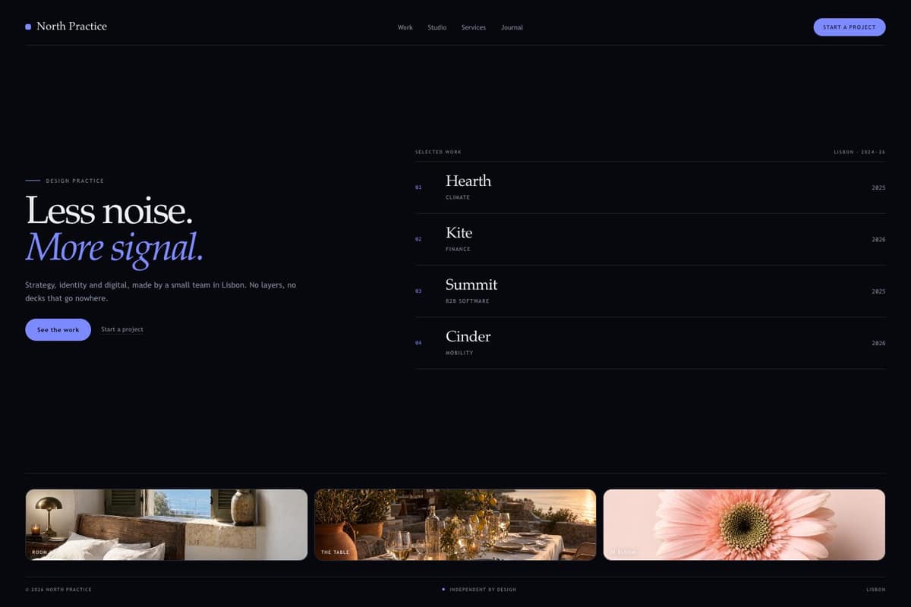Click the "CLIMATE" tag under Hearth

pyautogui.click(x=458, y=197)
